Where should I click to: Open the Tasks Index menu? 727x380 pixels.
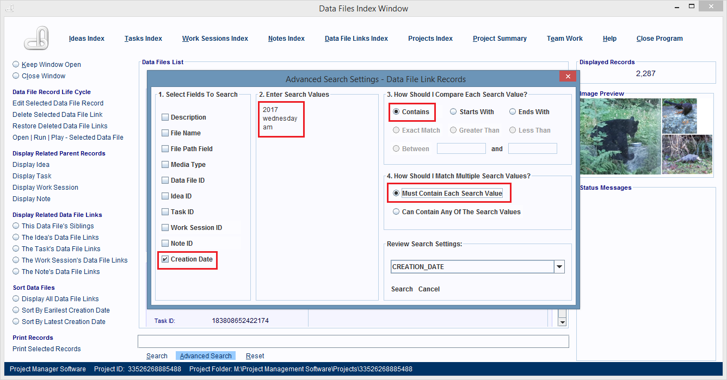point(143,39)
